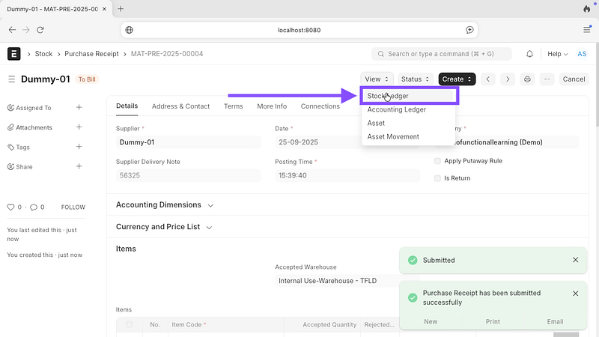The width and height of the screenshot is (599, 337).
Task: Check the Is Return checkbox
Action: click(x=438, y=178)
